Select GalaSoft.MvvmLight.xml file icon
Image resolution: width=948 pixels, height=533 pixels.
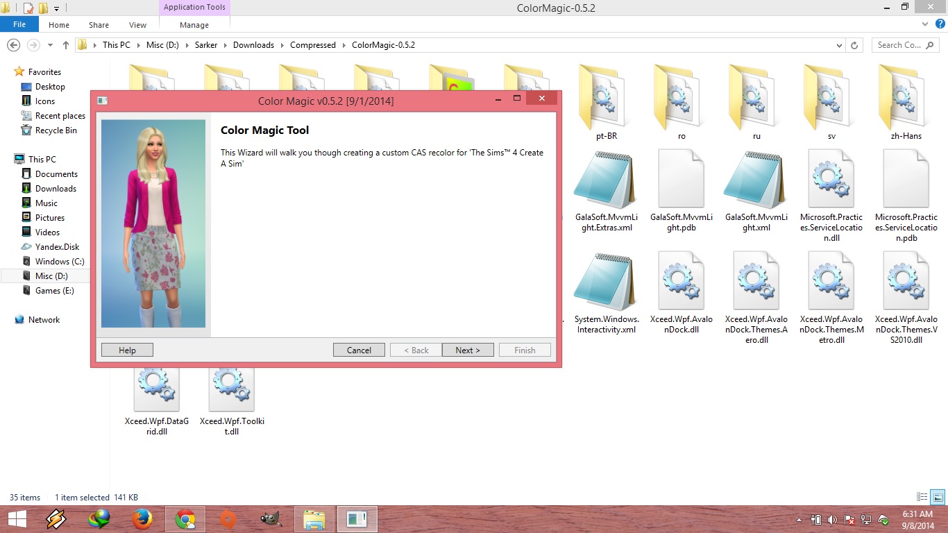click(755, 179)
